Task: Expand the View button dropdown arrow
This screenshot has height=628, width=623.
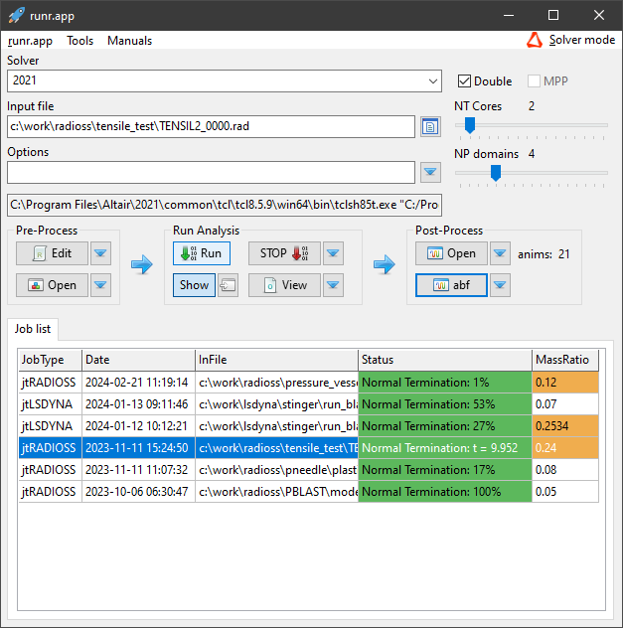Action: click(x=333, y=285)
